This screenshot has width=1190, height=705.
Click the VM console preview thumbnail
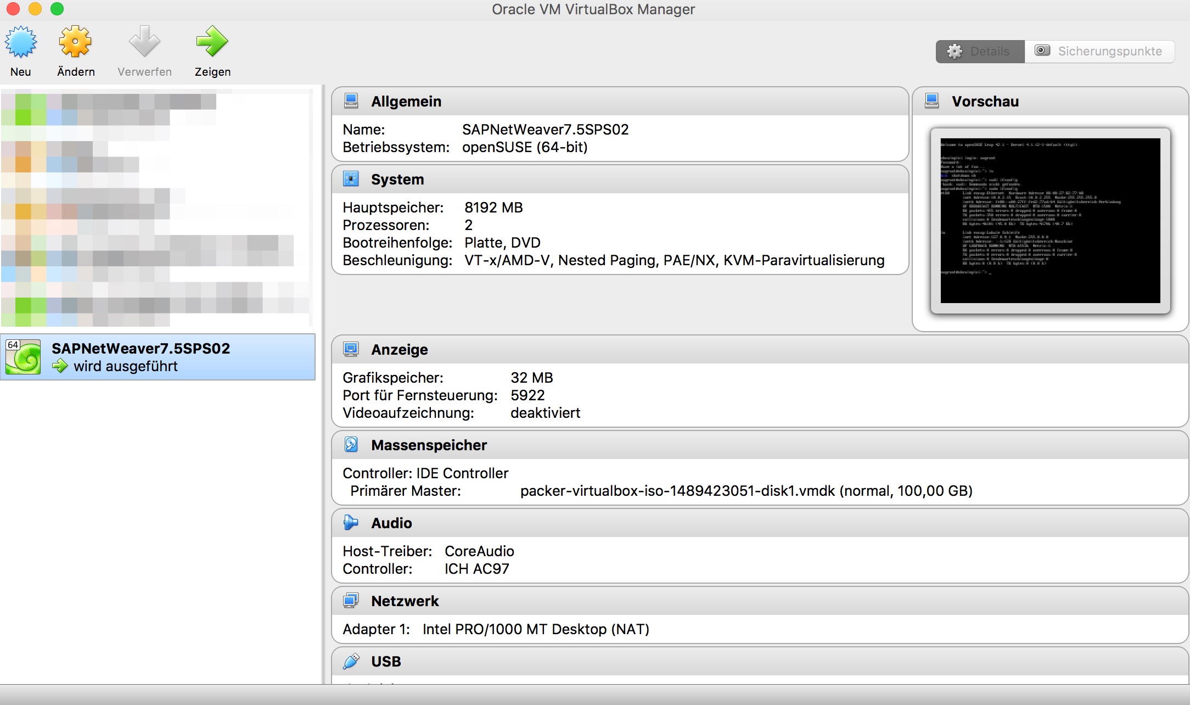click(1051, 221)
